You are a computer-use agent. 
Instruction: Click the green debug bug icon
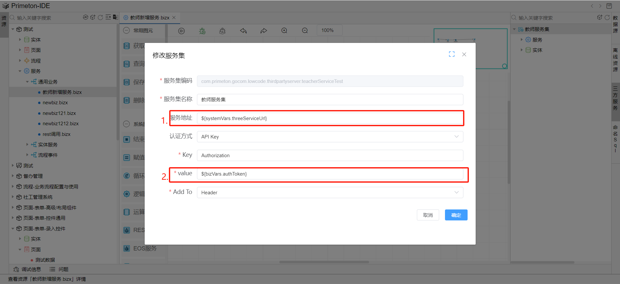(x=202, y=31)
